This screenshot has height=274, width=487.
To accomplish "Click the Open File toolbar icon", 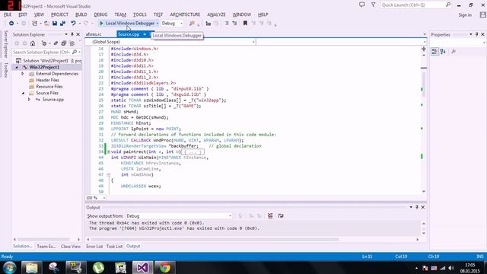I will point(46,24).
